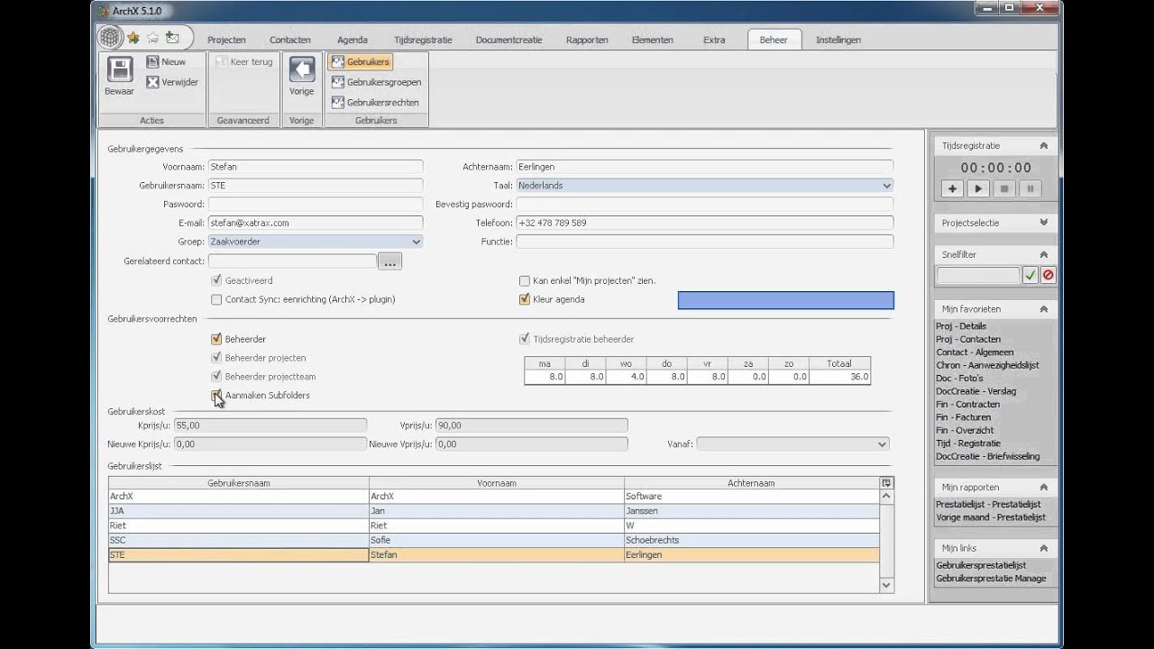
Task: Create a new user with Nieuw
Action: pyautogui.click(x=166, y=62)
